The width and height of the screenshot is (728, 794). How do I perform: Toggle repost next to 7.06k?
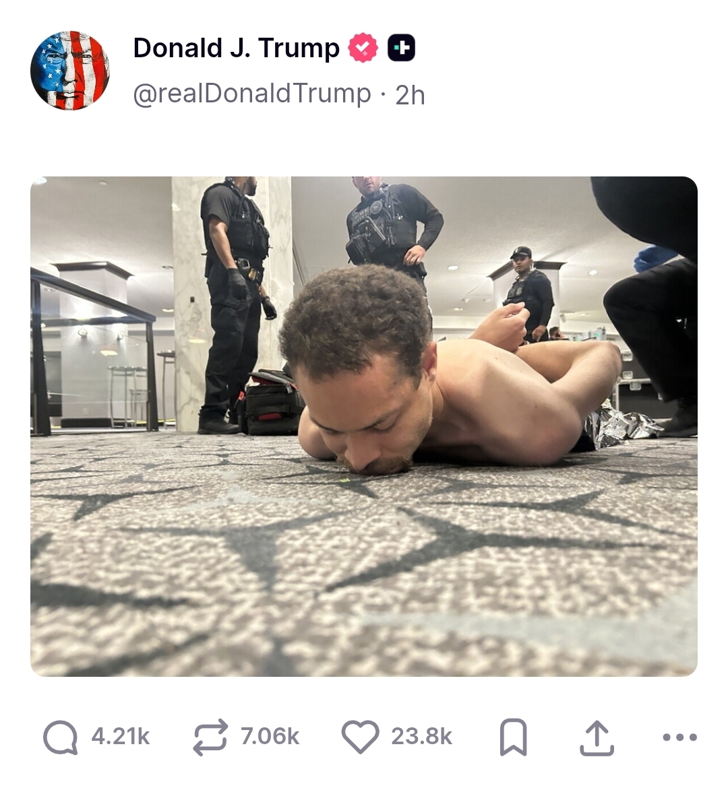210,737
